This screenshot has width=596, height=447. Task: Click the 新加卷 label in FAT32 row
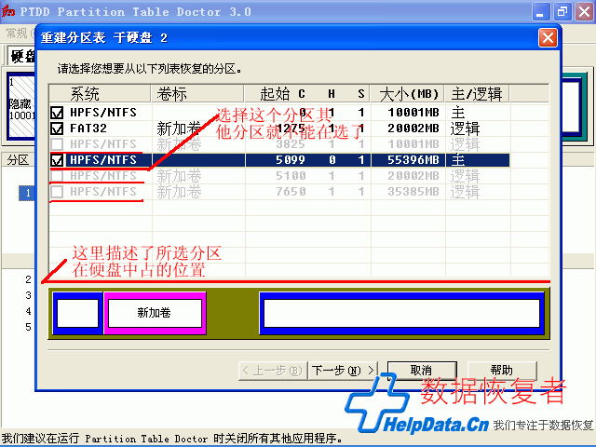point(179,129)
